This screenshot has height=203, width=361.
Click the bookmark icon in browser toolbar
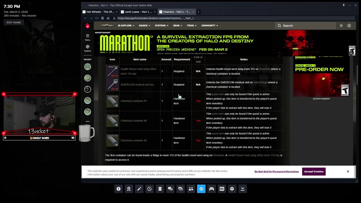coord(102,18)
